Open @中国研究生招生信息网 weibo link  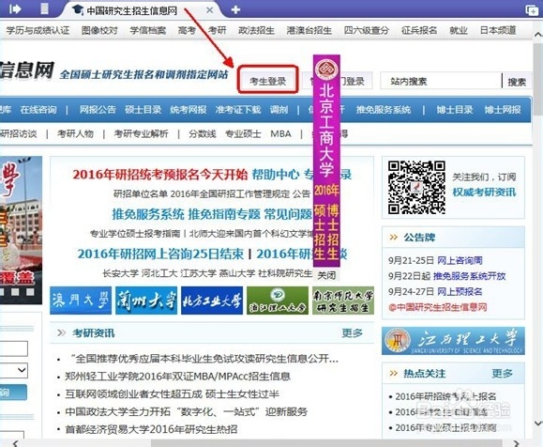pos(438,307)
